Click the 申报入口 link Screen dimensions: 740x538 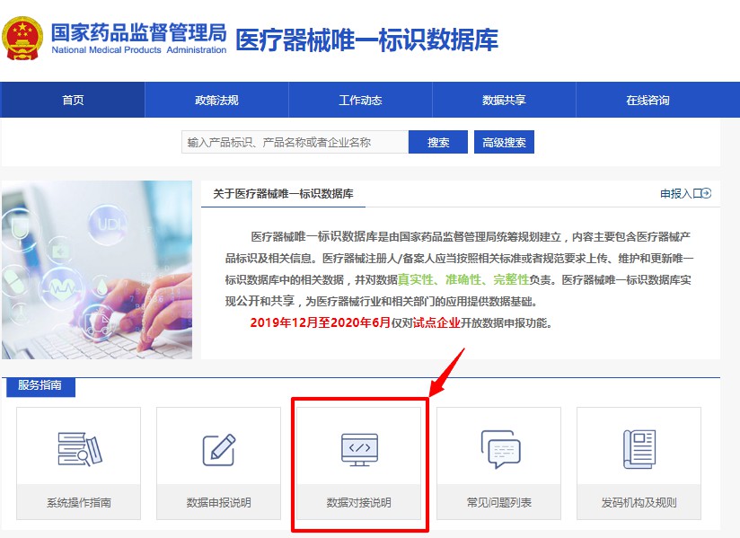[675, 193]
